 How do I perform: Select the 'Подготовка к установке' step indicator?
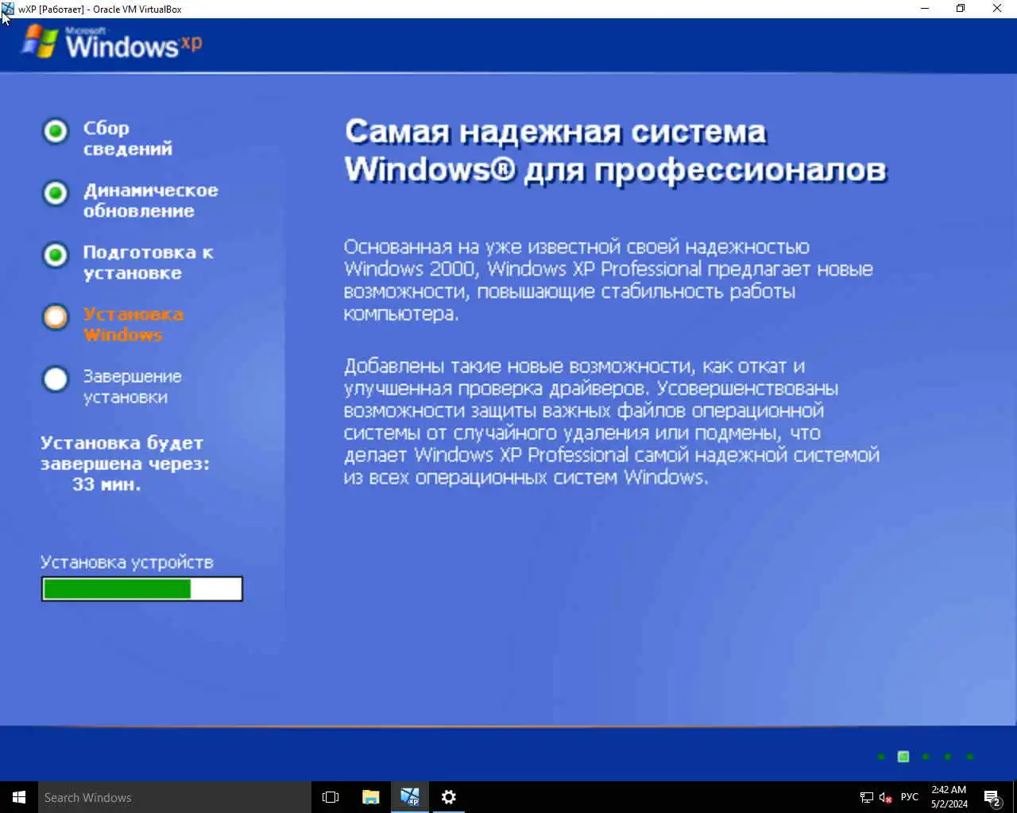coord(56,254)
